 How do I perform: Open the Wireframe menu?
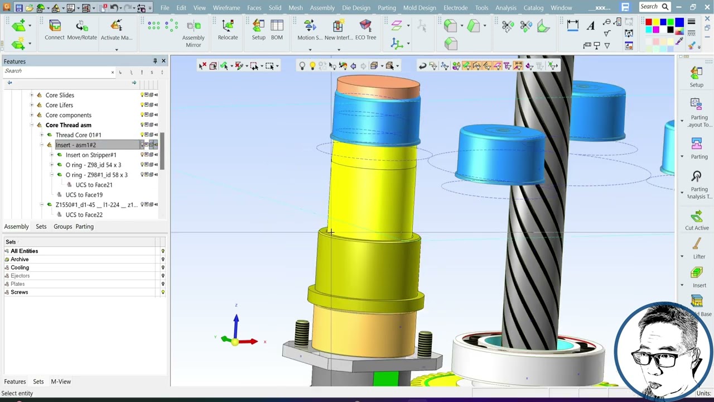pyautogui.click(x=226, y=8)
